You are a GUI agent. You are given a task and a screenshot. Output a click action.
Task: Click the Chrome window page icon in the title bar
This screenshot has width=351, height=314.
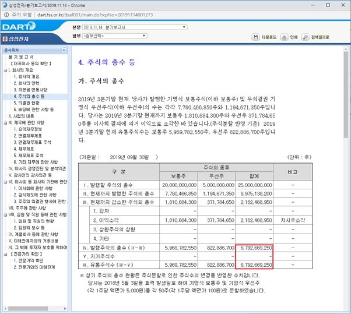(5, 4)
